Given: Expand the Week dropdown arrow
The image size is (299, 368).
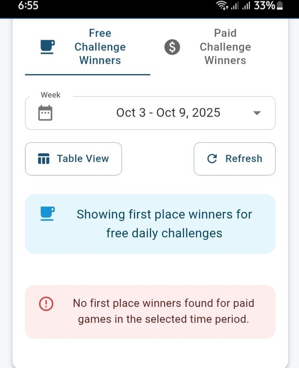Looking at the screenshot, I should click(x=256, y=113).
